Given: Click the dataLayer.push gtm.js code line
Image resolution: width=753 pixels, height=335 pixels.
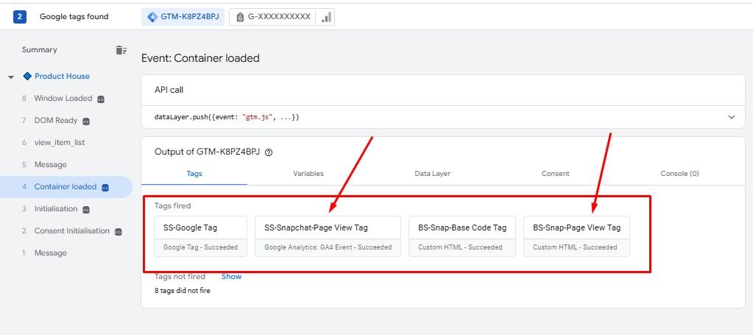Looking at the screenshot, I should click(x=227, y=117).
